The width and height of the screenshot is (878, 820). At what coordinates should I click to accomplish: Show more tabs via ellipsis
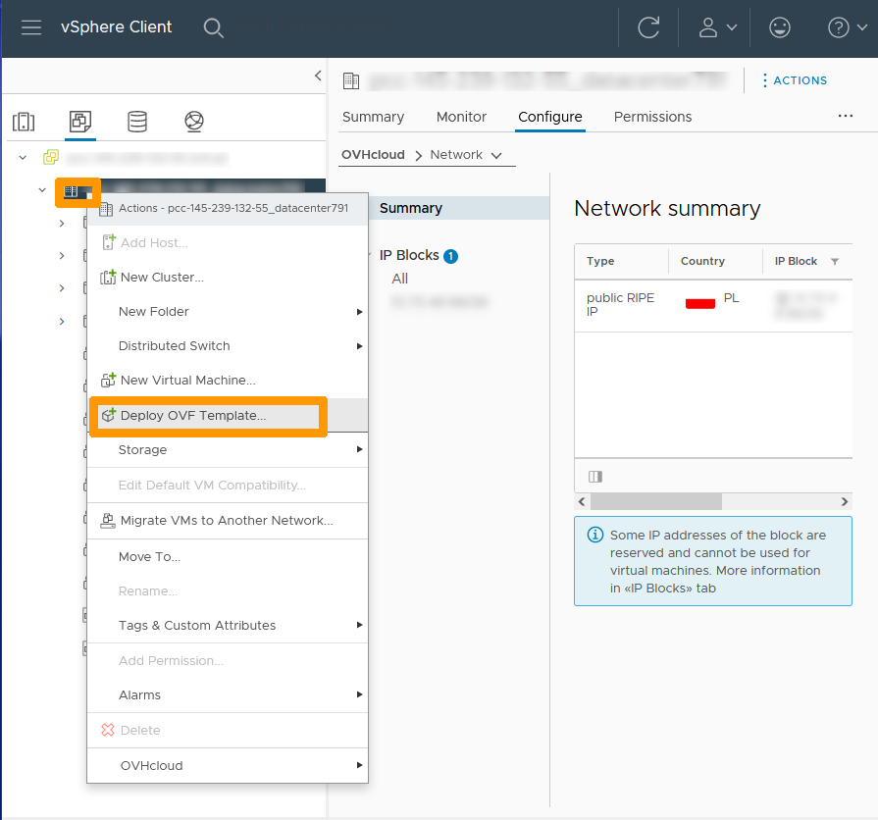tap(845, 116)
